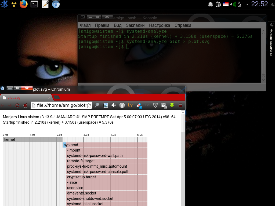
Task: Open the Вид menu in Konsole
Action: click(x=118, y=25)
